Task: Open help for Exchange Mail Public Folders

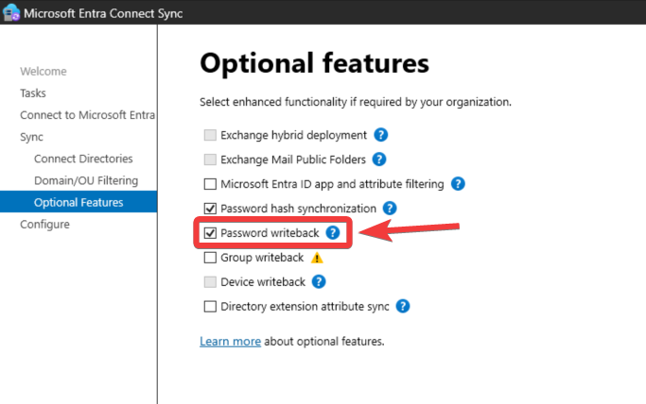Action: (379, 160)
